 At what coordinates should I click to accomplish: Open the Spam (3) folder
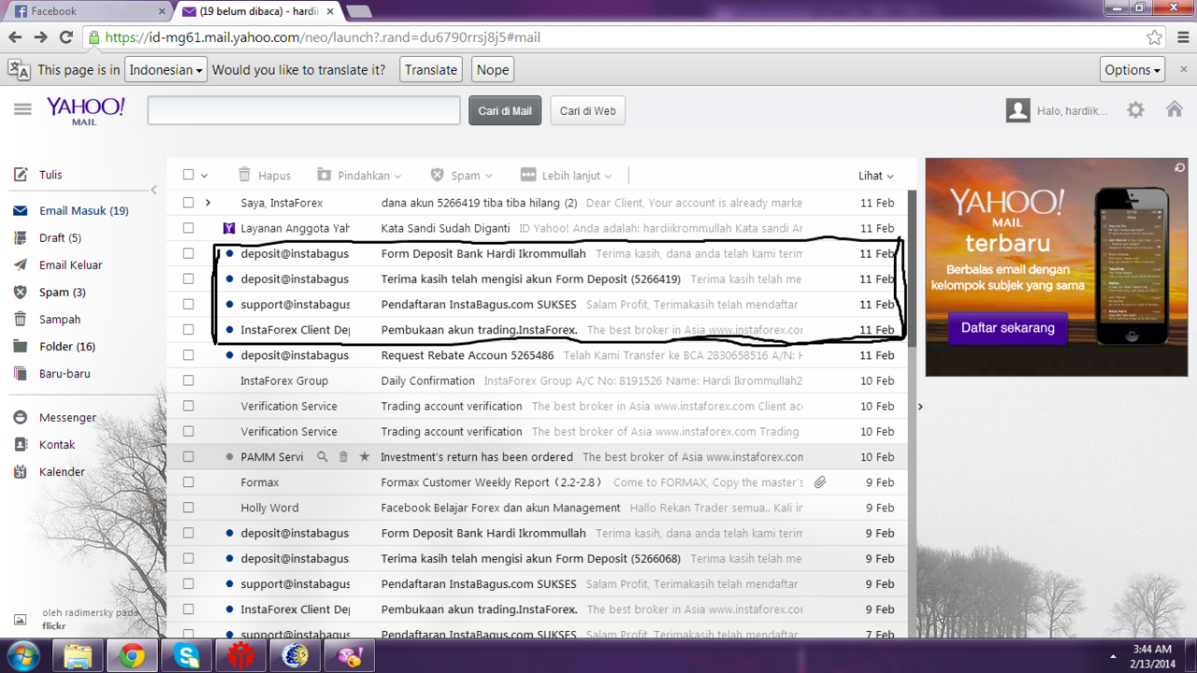pos(62,292)
